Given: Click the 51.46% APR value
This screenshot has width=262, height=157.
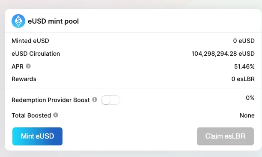Looking at the screenshot, I should click(244, 66).
